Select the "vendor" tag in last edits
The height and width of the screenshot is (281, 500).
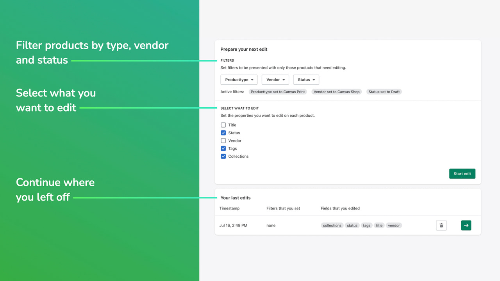tap(394, 225)
